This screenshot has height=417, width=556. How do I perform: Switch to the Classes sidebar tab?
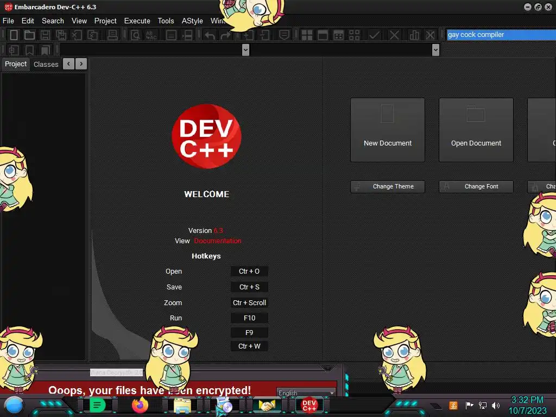[x=46, y=64]
